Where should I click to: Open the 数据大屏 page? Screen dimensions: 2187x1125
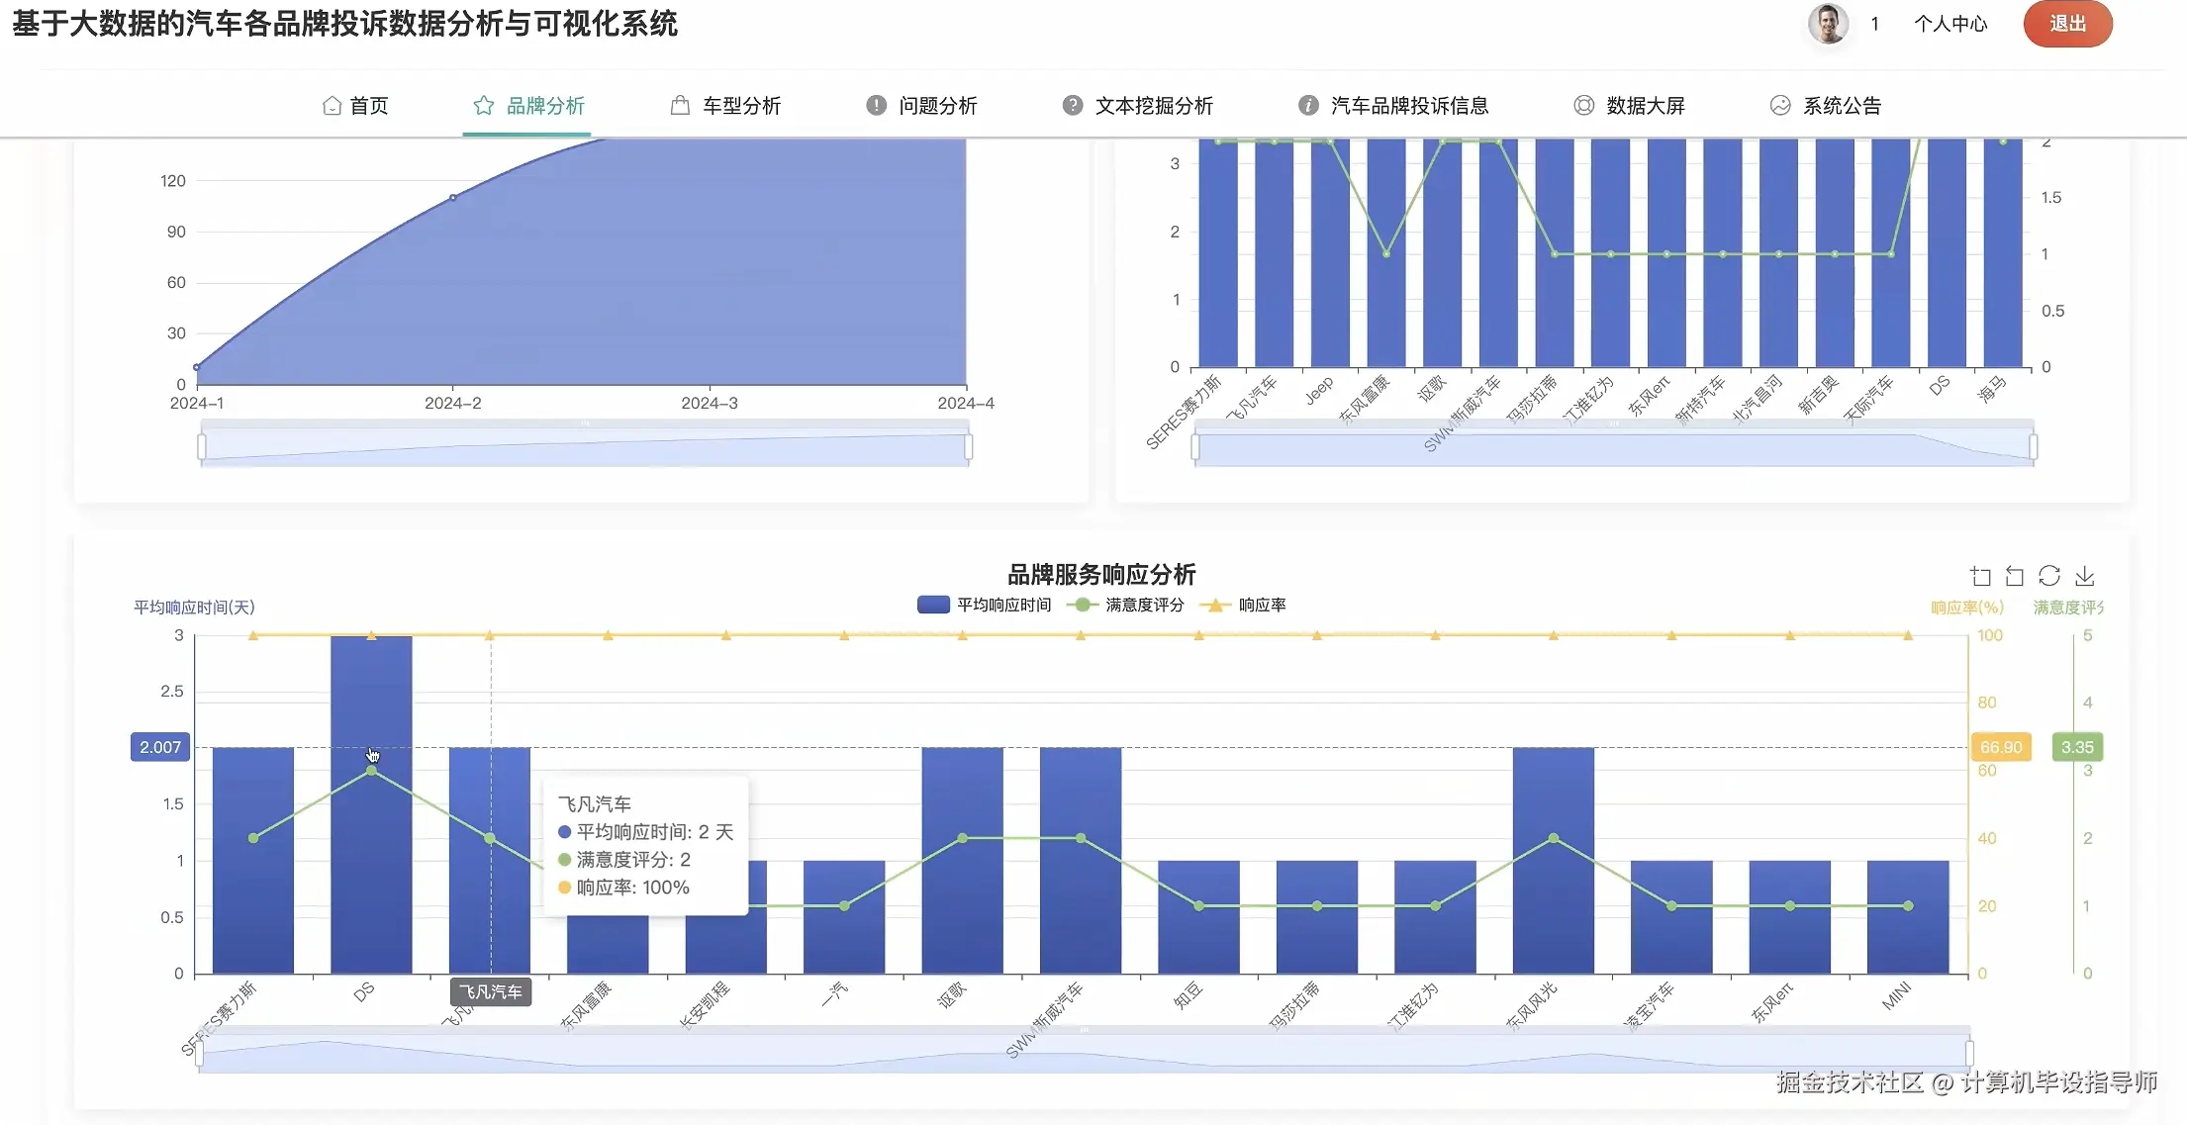pyautogui.click(x=1629, y=106)
